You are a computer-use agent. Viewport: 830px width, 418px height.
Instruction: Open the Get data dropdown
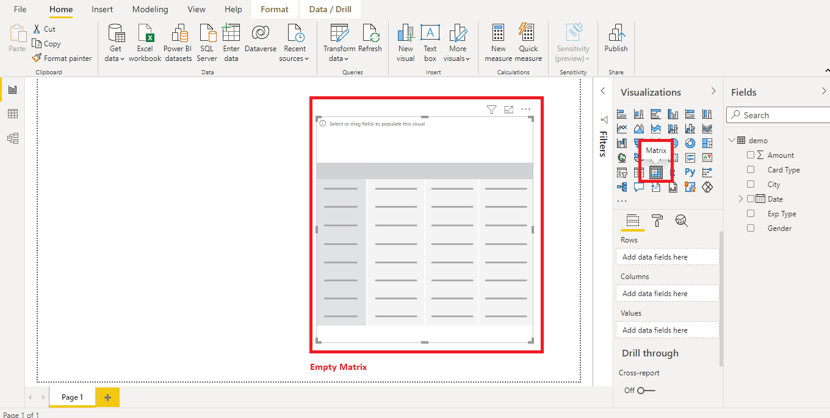[x=114, y=43]
